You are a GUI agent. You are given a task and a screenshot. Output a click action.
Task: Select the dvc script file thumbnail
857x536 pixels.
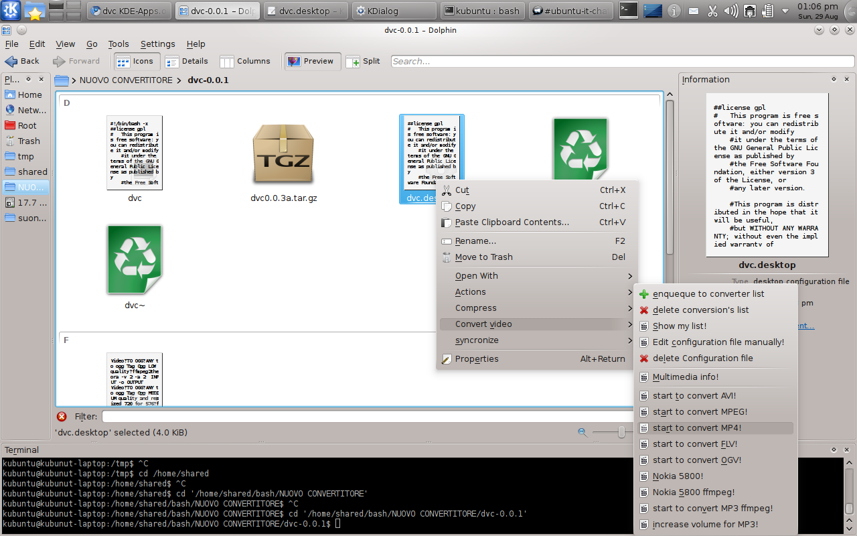click(135, 153)
